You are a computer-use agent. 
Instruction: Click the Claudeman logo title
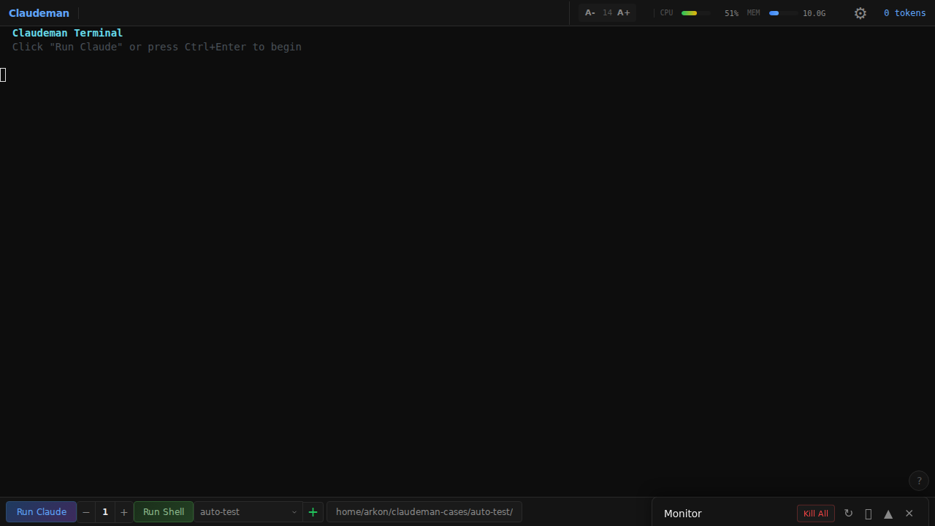tap(39, 13)
